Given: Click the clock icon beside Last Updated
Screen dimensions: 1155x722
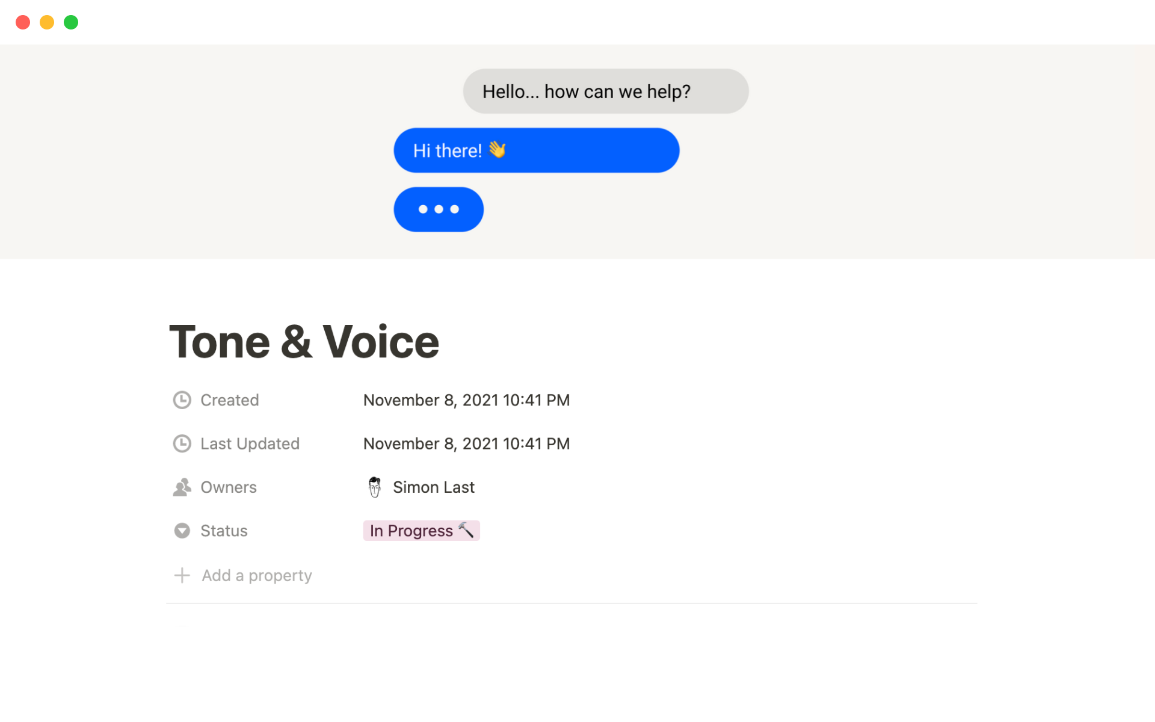Looking at the screenshot, I should (182, 443).
